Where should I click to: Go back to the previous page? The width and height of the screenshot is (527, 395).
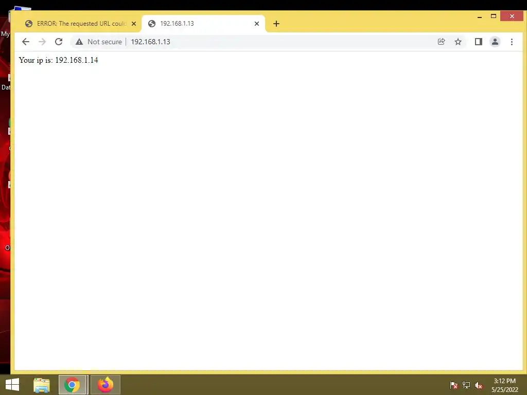click(26, 42)
